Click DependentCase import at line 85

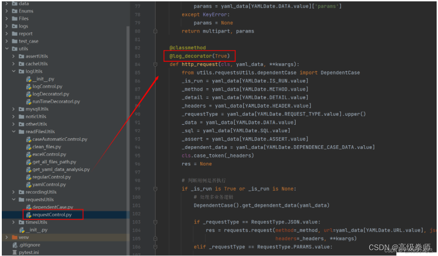(x=340, y=73)
